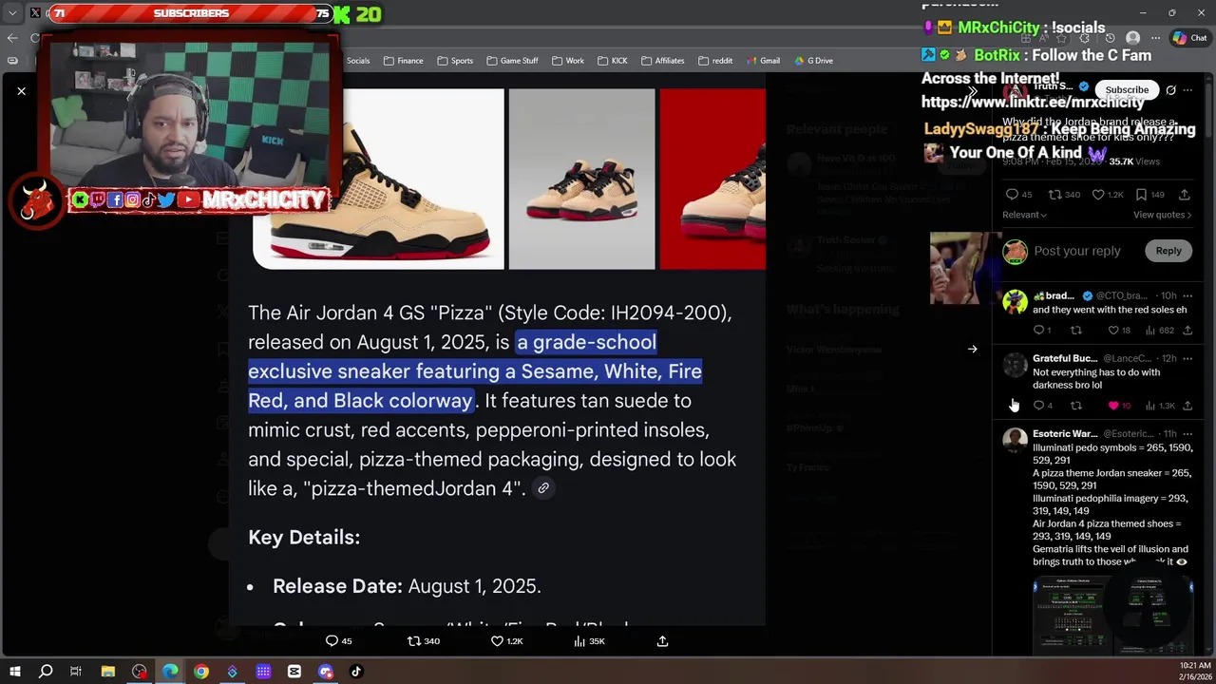Open KICK bookmark folder
Viewport: 1216px width, 684px height.
(x=613, y=61)
